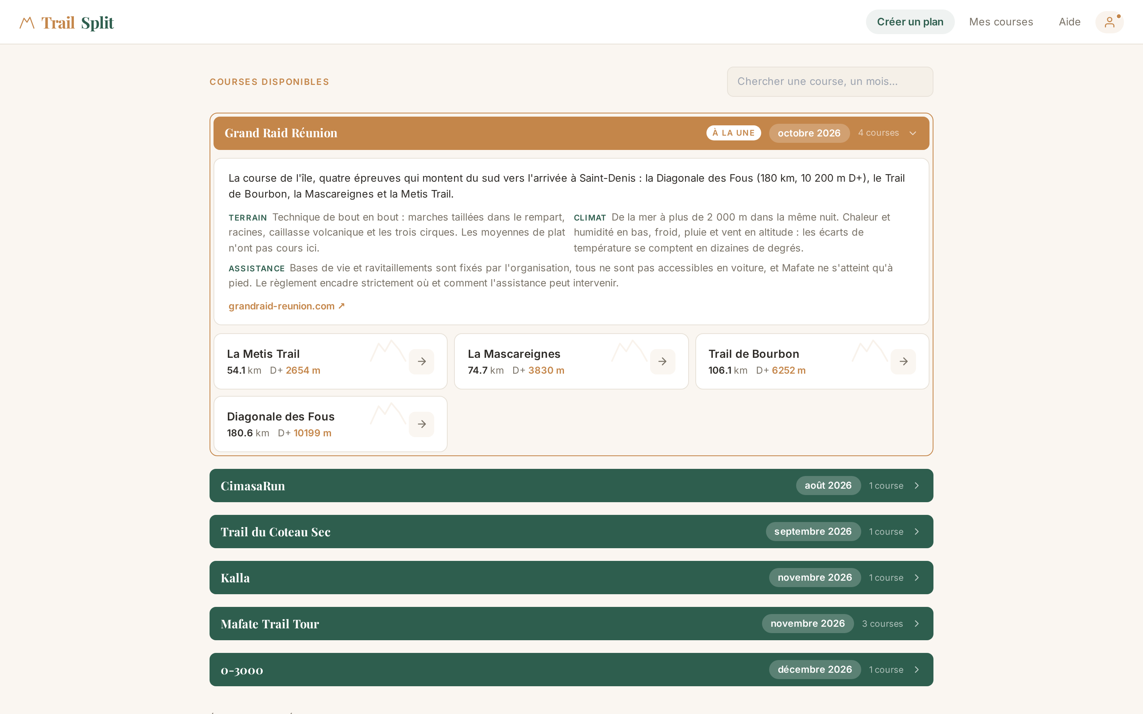Select the Trail de Bourbon card title
1143x714 pixels.
[x=753, y=354]
